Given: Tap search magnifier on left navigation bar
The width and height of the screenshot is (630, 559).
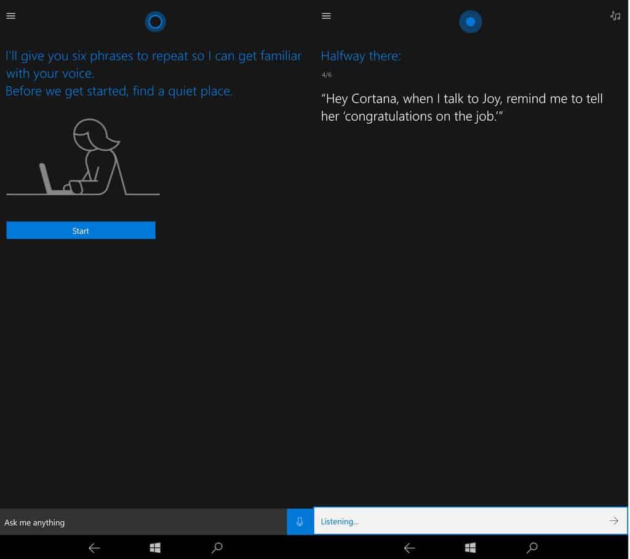Looking at the screenshot, I should pos(217,547).
